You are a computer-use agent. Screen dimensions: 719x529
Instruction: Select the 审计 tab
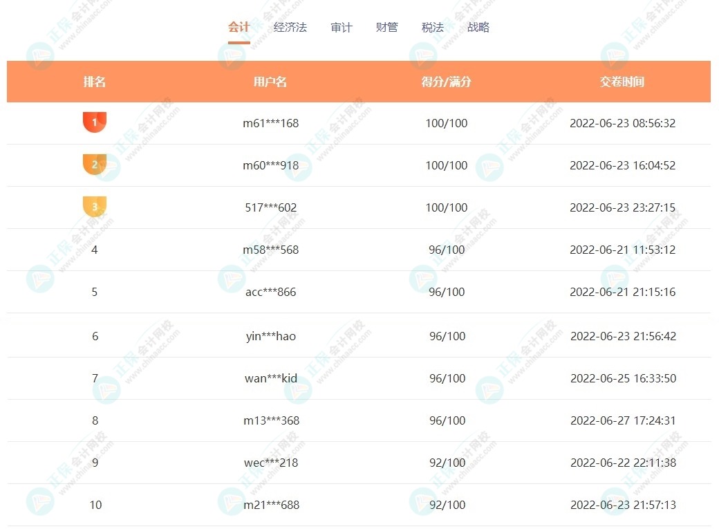click(x=342, y=28)
